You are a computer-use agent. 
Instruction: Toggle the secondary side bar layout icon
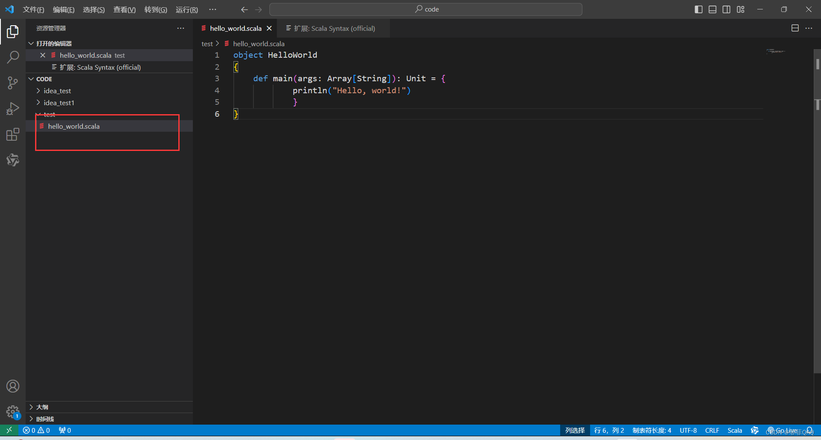(x=726, y=9)
